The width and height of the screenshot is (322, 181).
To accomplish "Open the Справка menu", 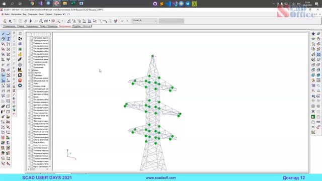I will pyautogui.click(x=57, y=15).
